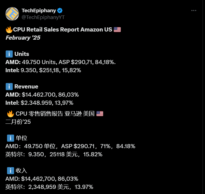Click the blue verified badge

pyautogui.click(x=60, y=11)
